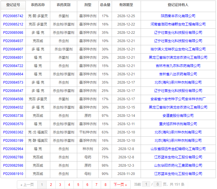
Task: Open registration PD20084937
Action: [13, 41]
